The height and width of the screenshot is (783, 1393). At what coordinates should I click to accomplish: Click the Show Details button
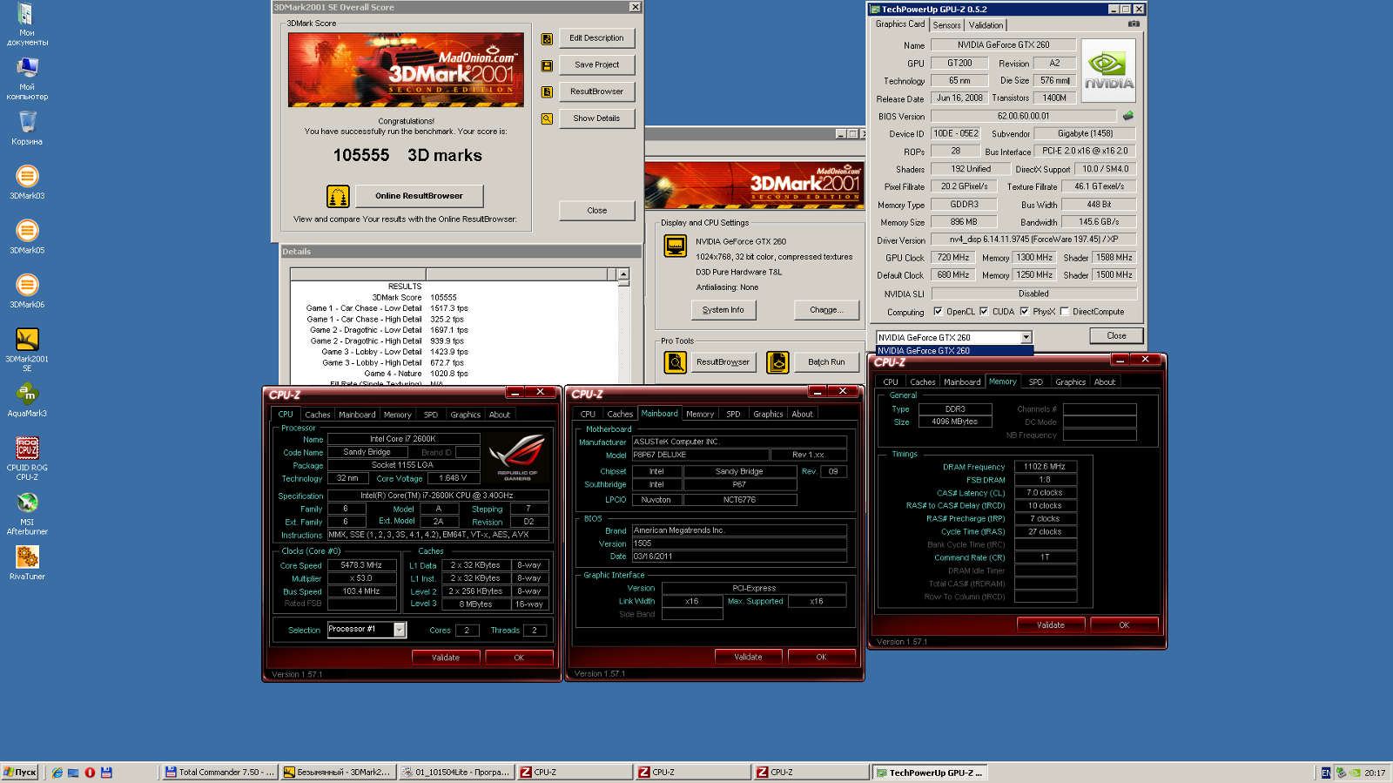596,118
